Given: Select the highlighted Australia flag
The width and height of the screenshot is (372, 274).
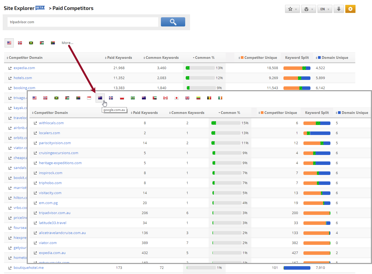Looking at the screenshot, I should coord(100,98).
